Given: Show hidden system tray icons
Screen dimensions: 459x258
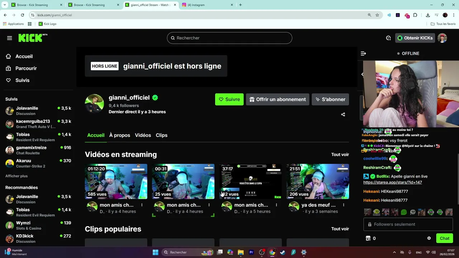Looking at the screenshot, I should (394, 252).
